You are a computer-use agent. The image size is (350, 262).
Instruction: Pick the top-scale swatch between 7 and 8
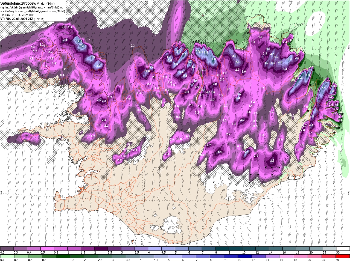(208, 249)
